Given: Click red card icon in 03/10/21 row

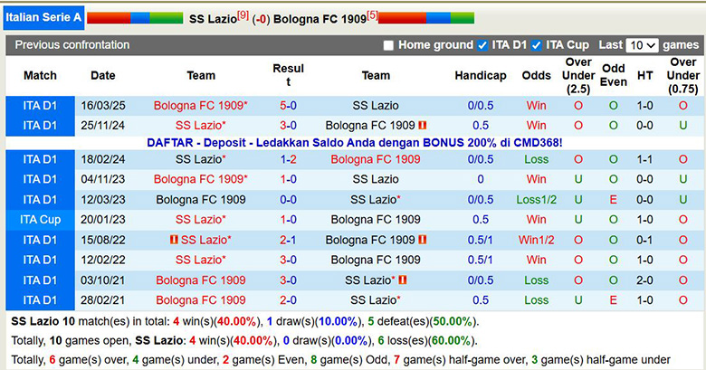Looking at the screenshot, I should coord(403,280).
